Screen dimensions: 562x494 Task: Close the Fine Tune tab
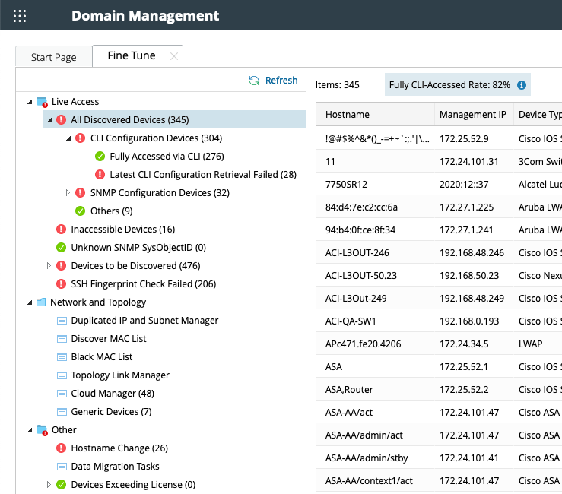coord(174,56)
